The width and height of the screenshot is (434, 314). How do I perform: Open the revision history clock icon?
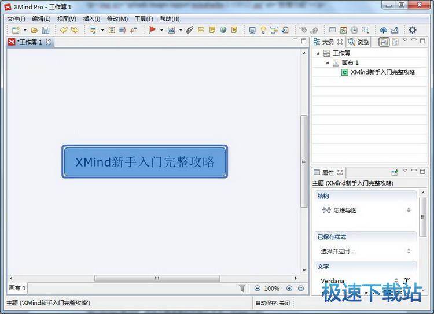click(354, 30)
